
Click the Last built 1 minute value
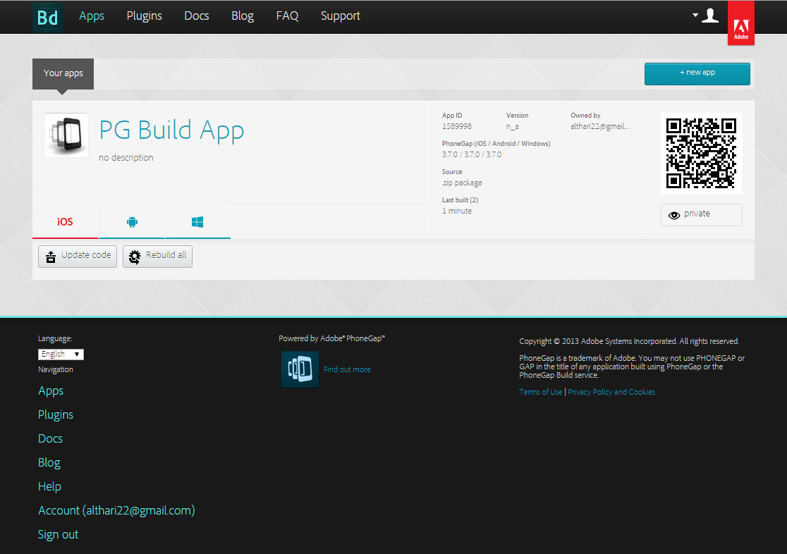tap(457, 211)
